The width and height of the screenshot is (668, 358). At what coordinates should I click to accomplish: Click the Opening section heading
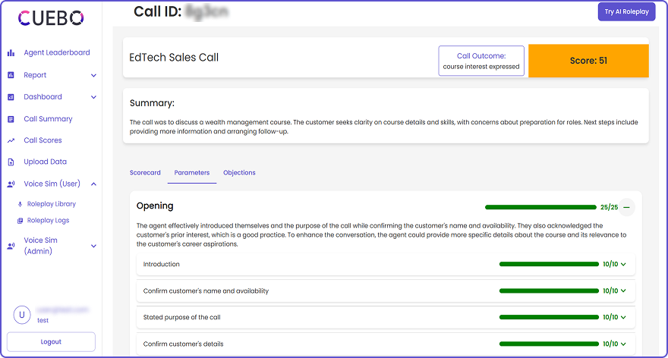point(155,206)
